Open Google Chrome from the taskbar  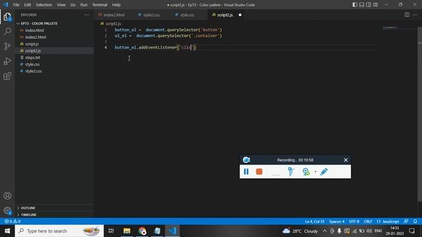(142, 231)
